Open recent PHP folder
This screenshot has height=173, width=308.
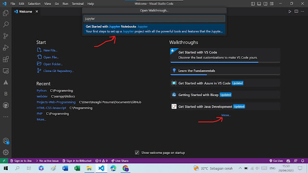pyautogui.click(x=39, y=113)
